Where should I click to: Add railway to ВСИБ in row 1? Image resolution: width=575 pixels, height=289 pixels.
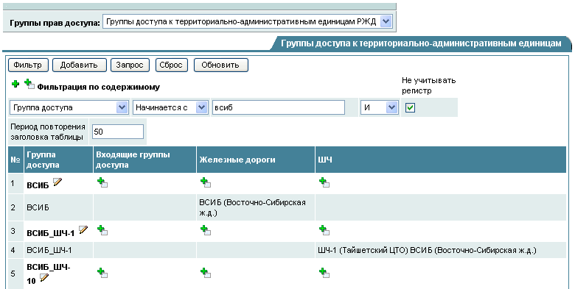206,182
